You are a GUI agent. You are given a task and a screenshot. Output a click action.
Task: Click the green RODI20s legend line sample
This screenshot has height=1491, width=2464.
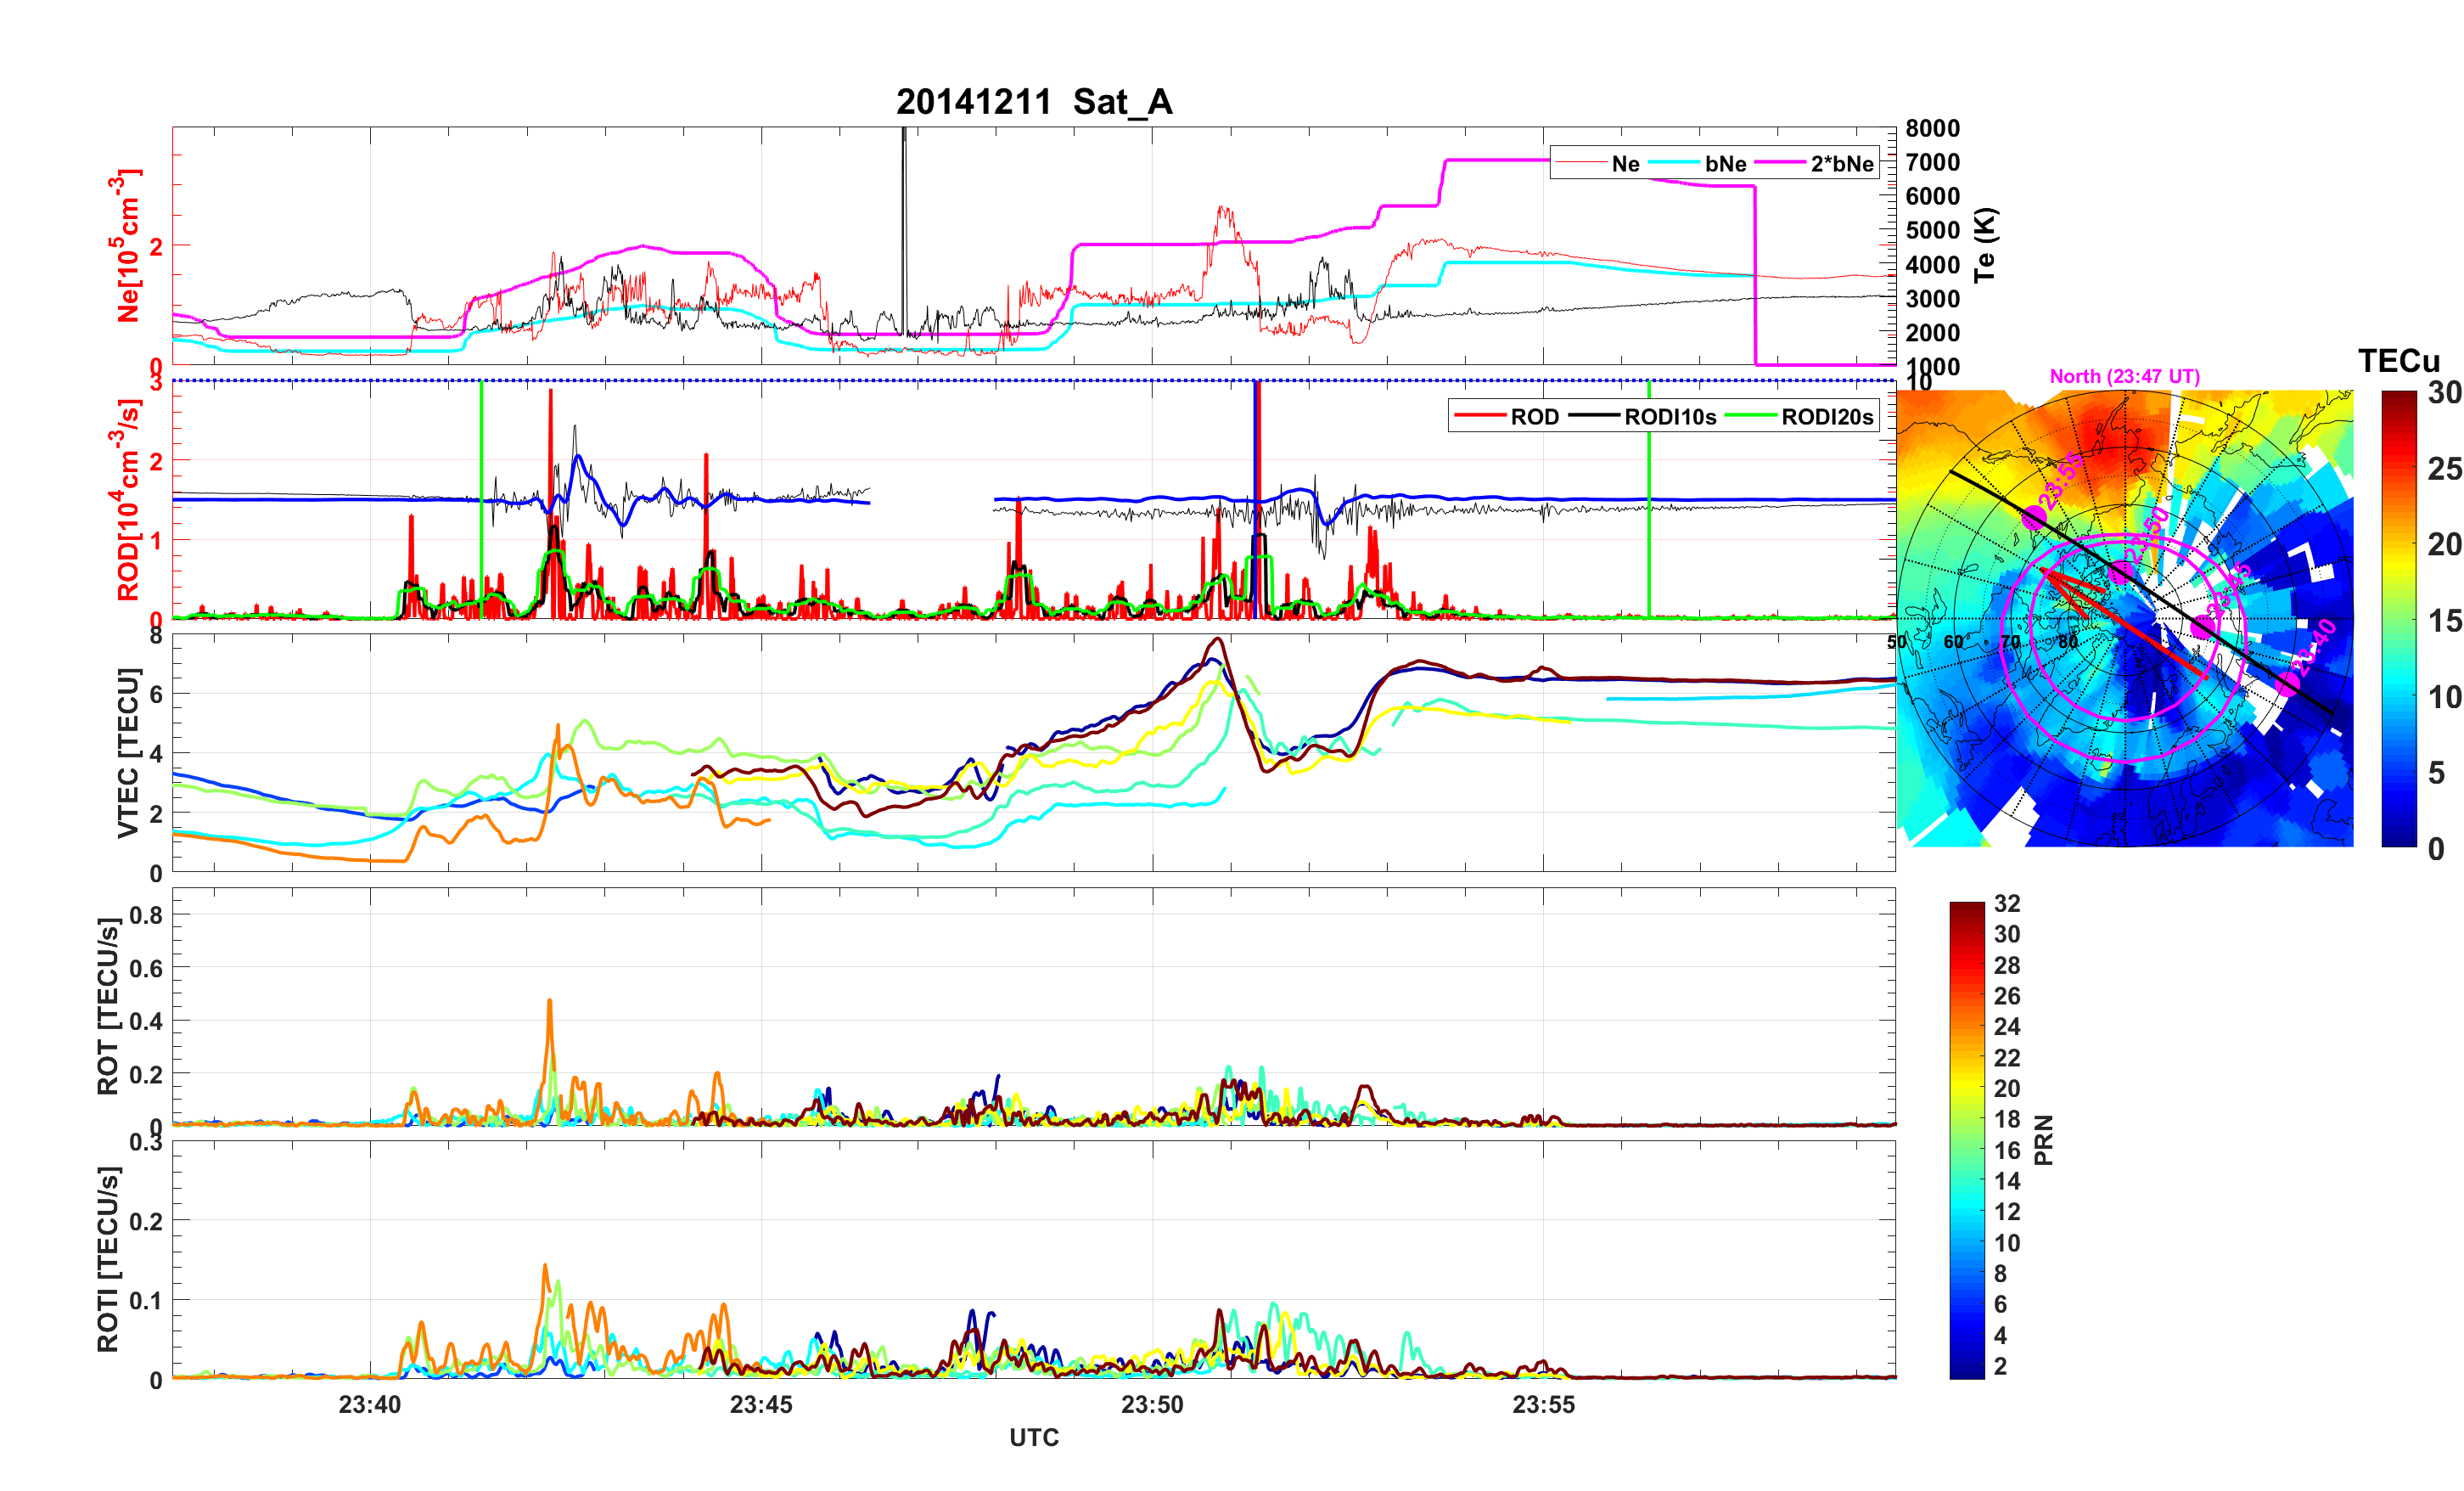(x=1750, y=415)
